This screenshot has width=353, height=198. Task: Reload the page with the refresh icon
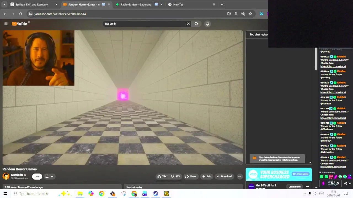(21, 14)
